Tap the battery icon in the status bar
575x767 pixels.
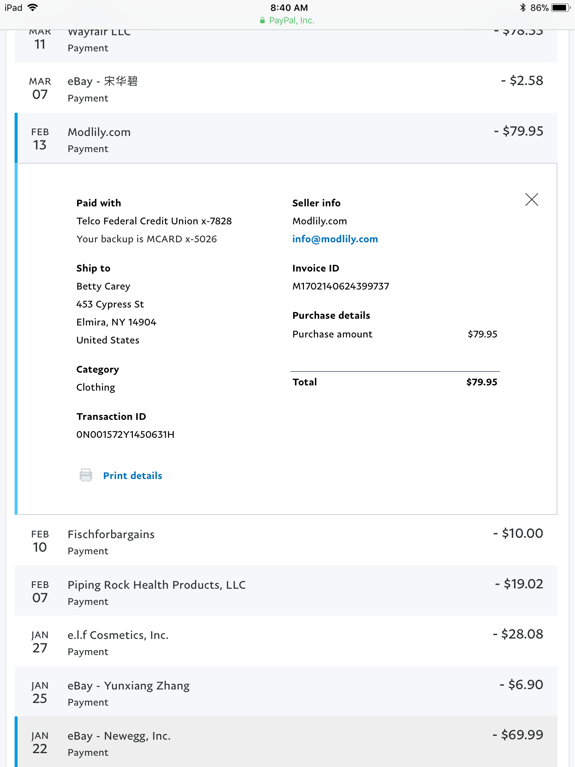point(560,8)
